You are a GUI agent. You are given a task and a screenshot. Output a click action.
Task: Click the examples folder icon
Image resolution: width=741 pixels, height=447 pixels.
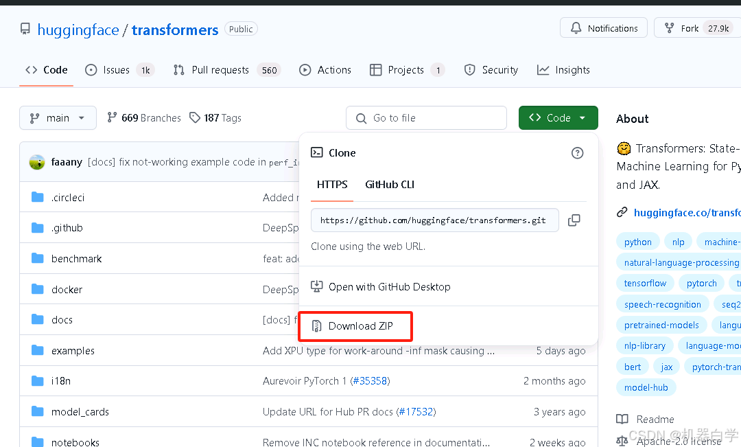(x=37, y=349)
